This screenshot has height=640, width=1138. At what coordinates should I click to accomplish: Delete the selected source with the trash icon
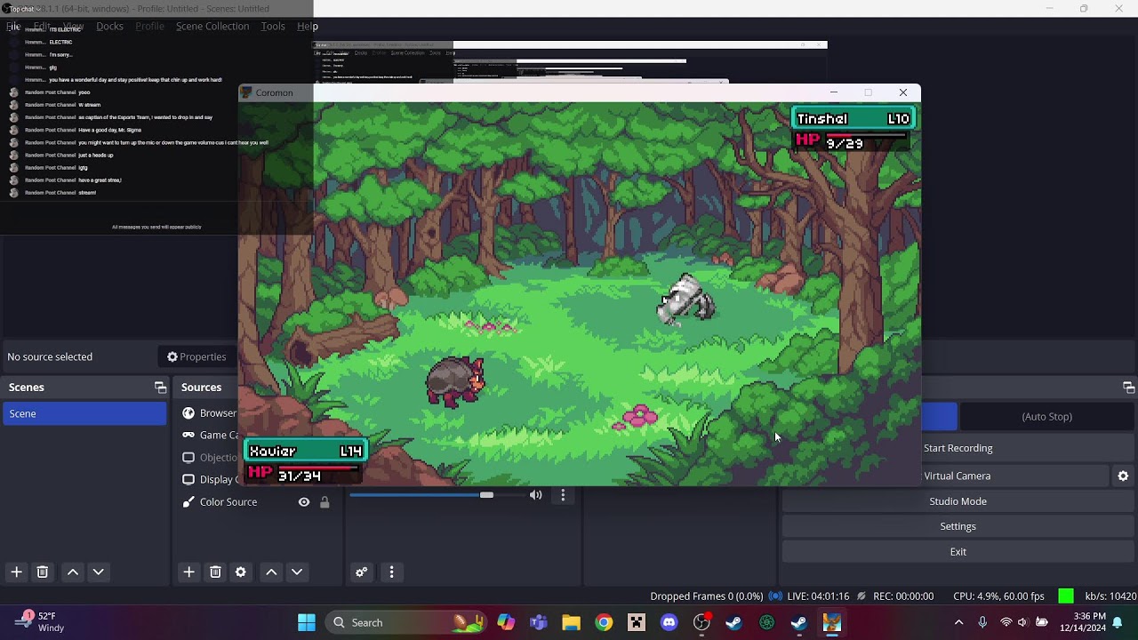(x=215, y=572)
